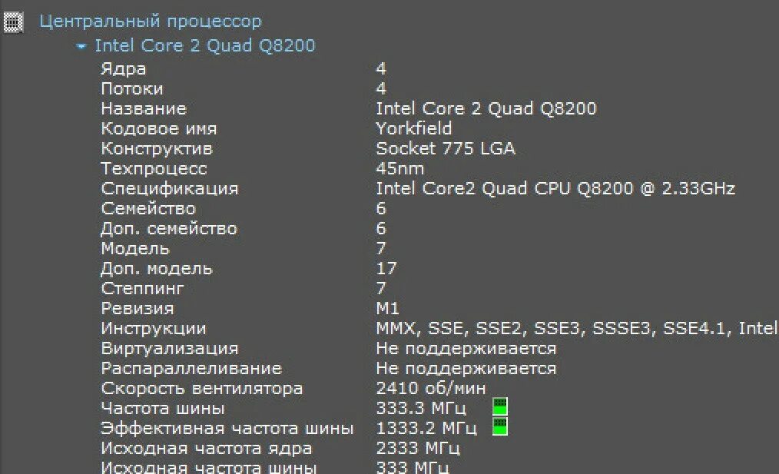Click the Название row label
The width and height of the screenshot is (779, 474).
[x=144, y=109]
